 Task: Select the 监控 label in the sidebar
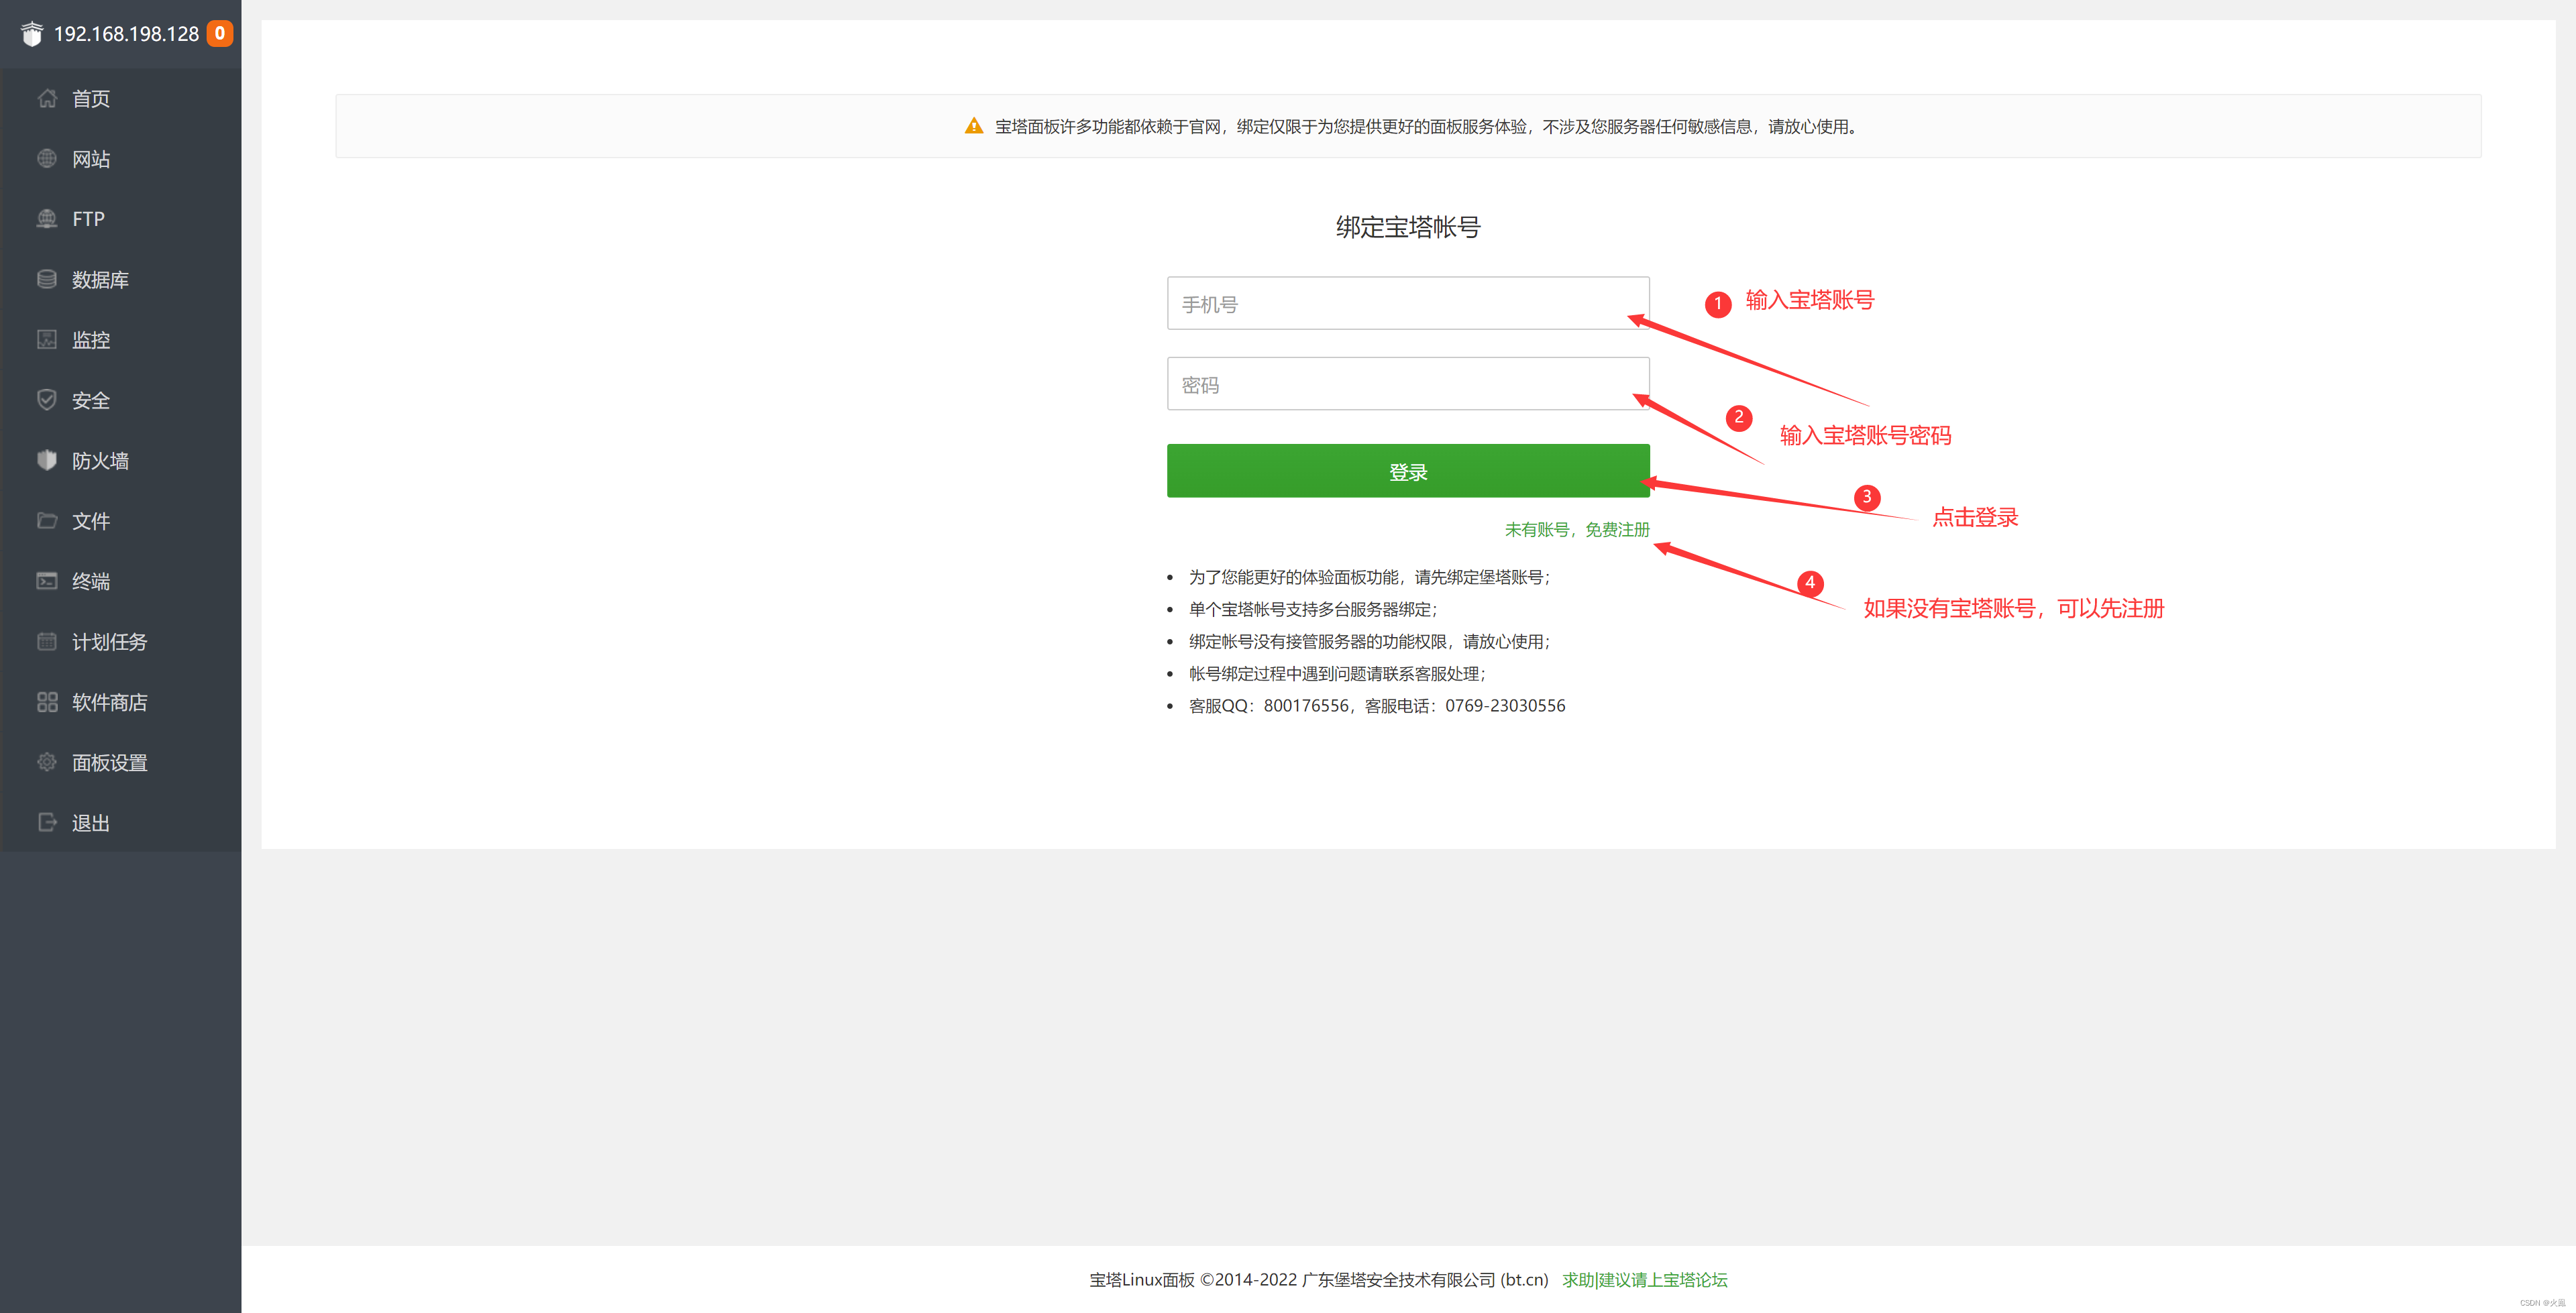click(91, 340)
